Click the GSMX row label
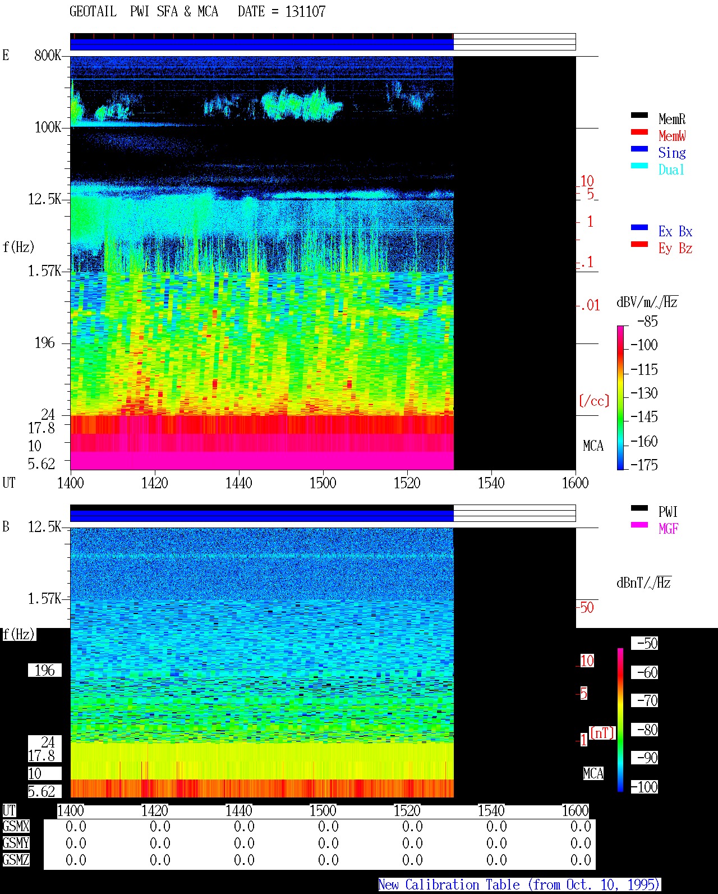Screen dimensions: 718x894 click(16, 826)
